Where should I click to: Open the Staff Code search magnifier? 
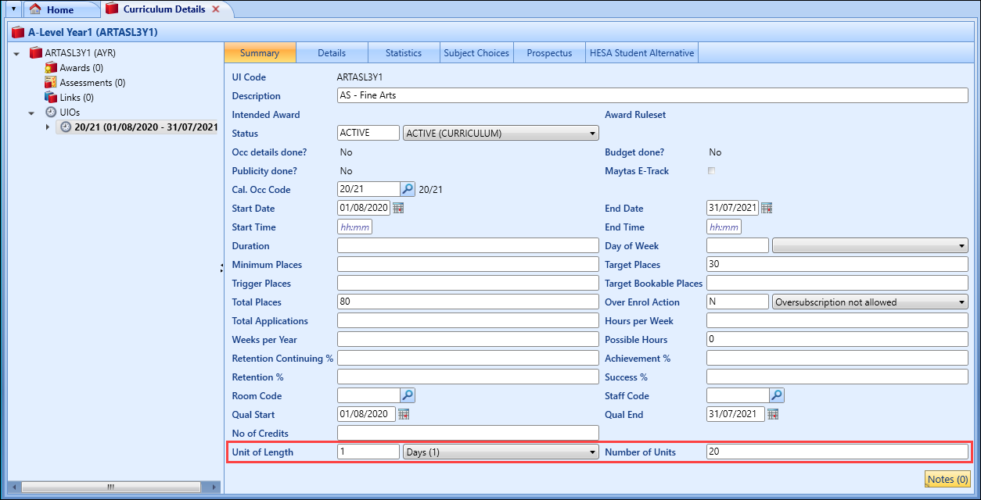click(777, 395)
